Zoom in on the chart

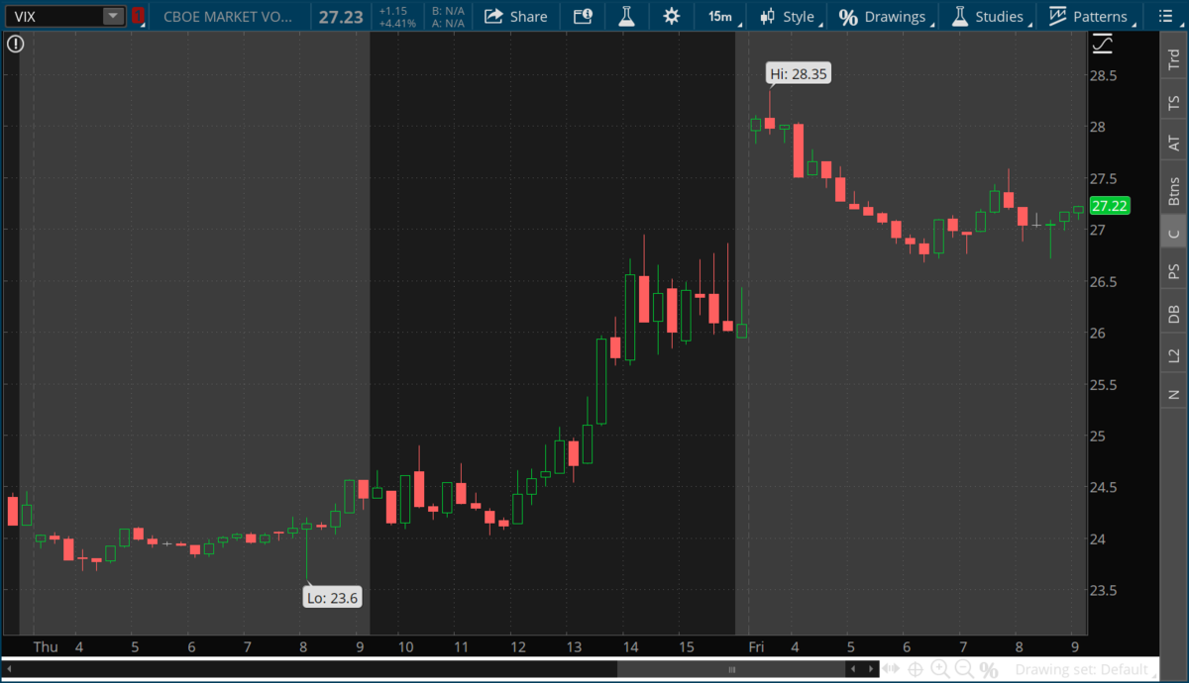pyautogui.click(x=939, y=670)
